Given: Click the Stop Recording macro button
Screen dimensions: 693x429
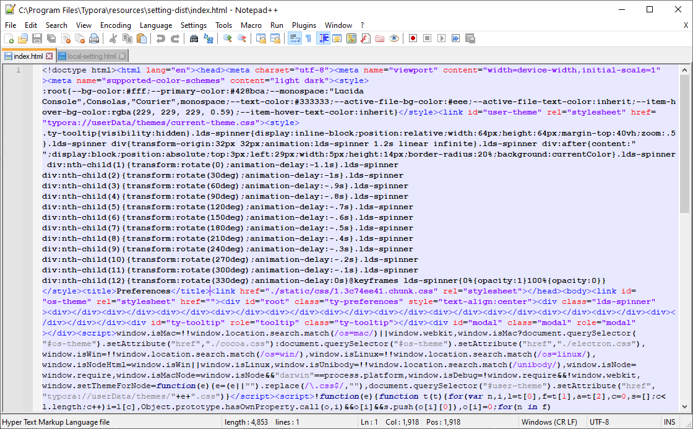Looking at the screenshot, I should (427, 38).
